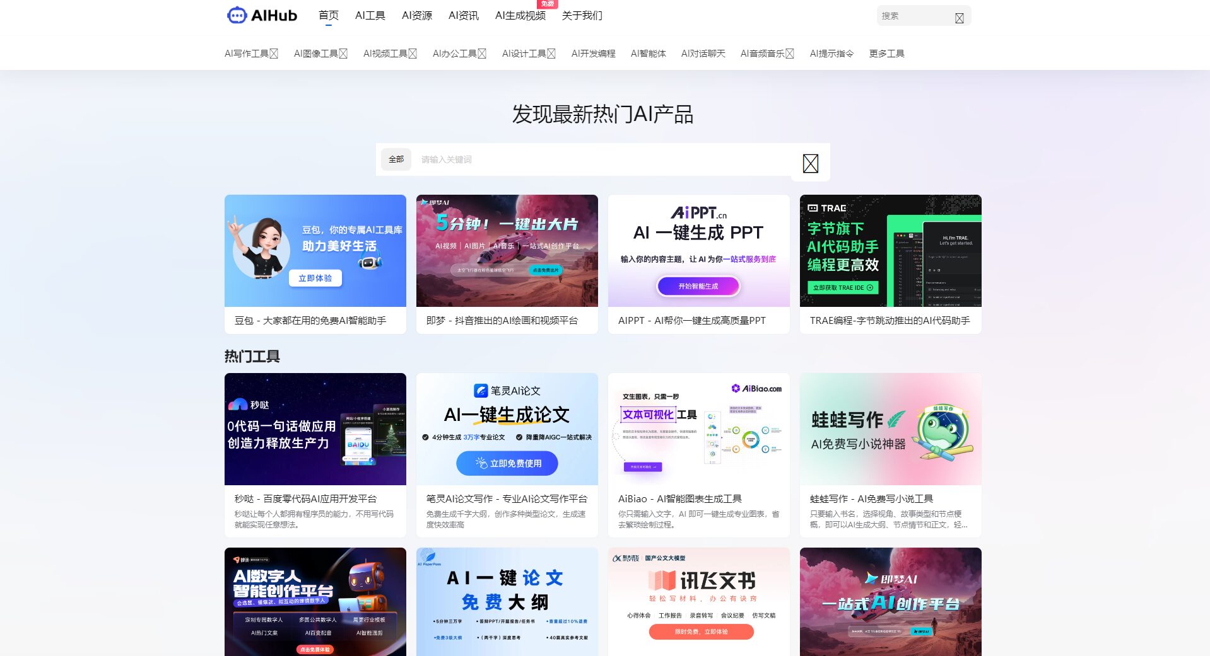1210x656 pixels.
Task: Click the magnifier icon in the header search box
Action: [959, 16]
